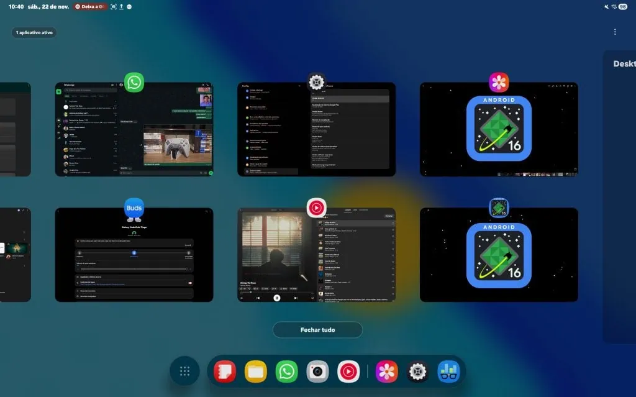Tap the Galaxy Buds app icon above its card
The width and height of the screenshot is (636, 397).
[134, 208]
